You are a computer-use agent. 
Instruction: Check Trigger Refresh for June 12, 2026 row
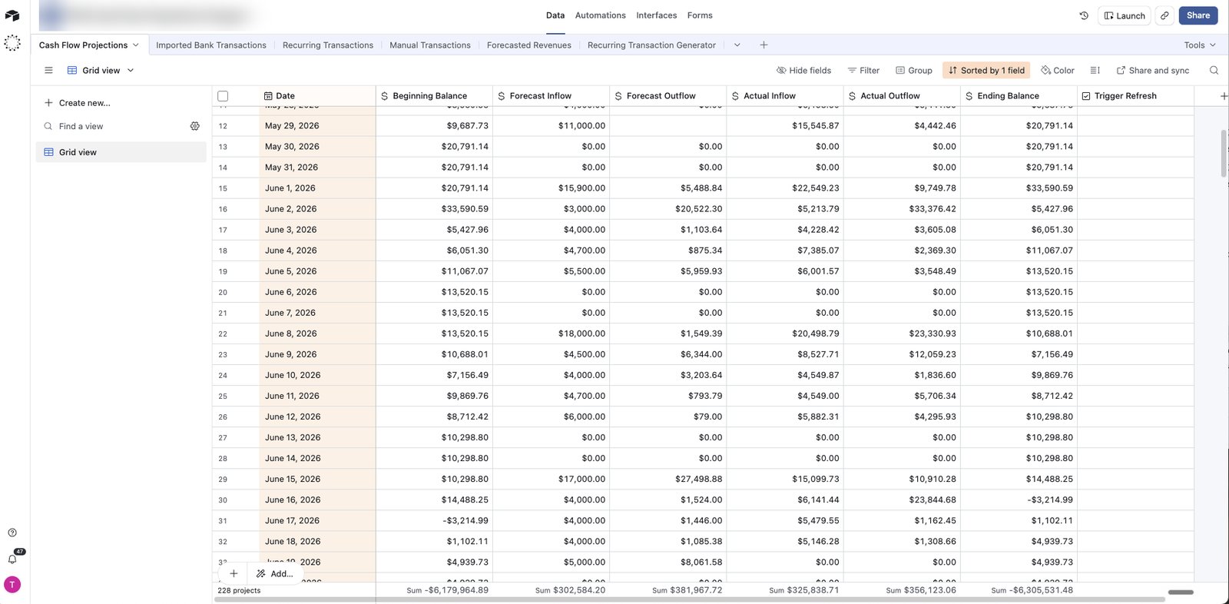tap(1135, 416)
